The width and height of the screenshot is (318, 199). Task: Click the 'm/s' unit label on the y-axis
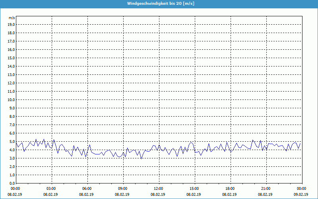tap(12, 18)
